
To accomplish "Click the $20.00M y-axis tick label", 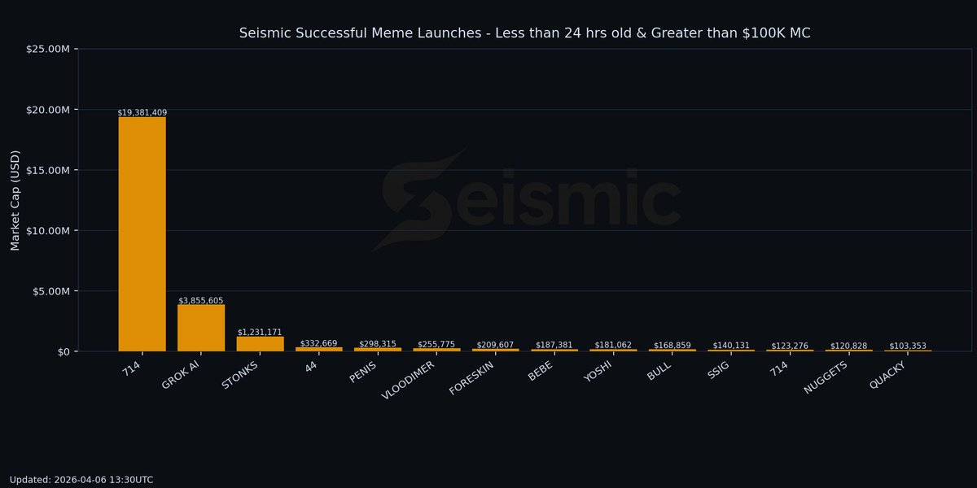I will click(x=48, y=110).
